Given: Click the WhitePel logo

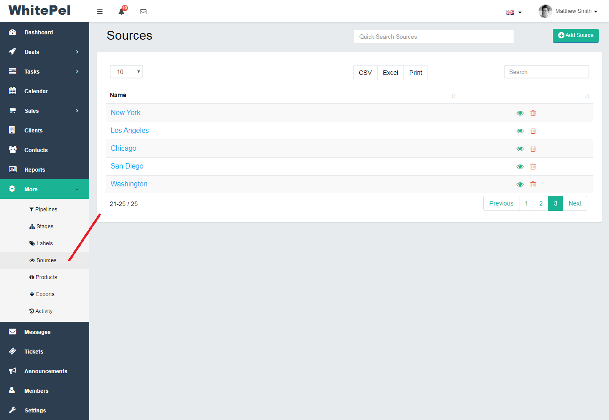Looking at the screenshot, I should click(40, 10).
